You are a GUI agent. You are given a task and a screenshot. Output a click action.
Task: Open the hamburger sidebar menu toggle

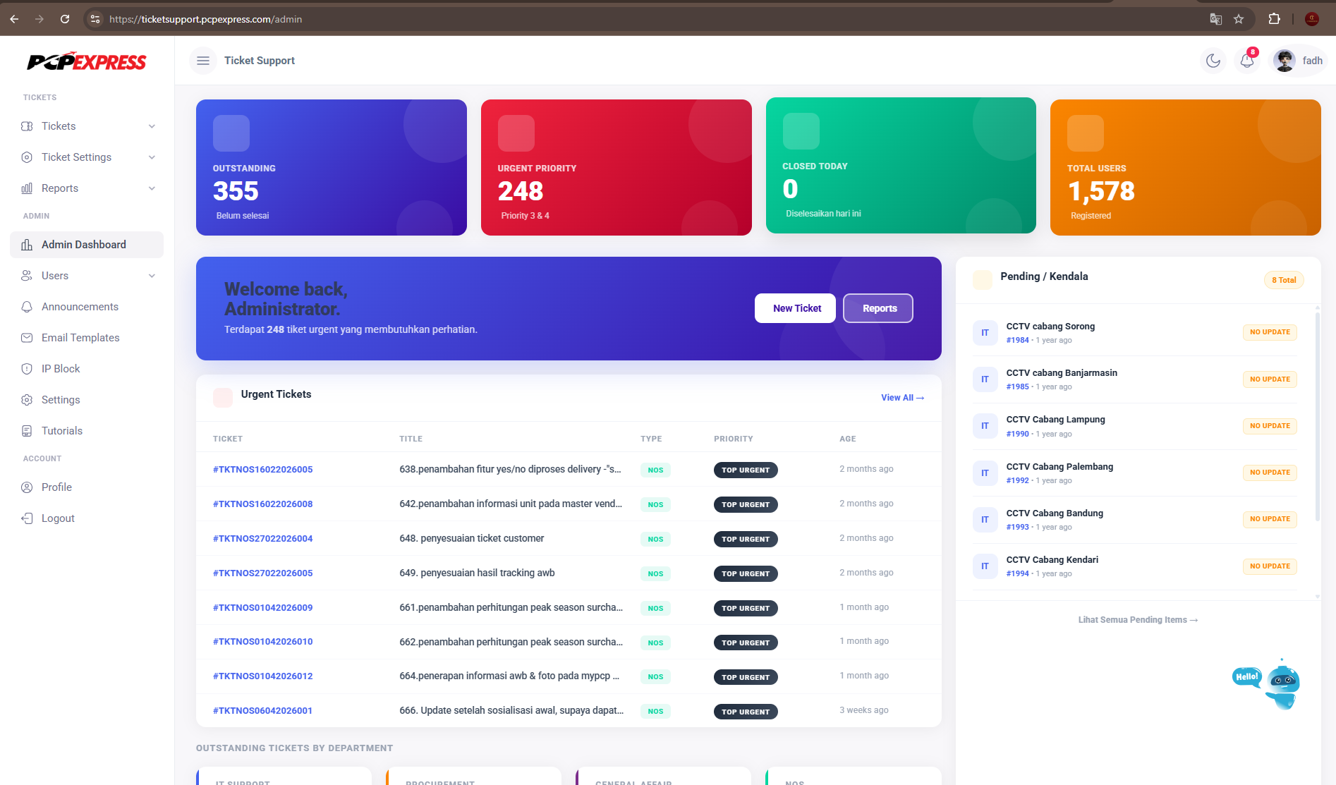[x=203, y=61]
